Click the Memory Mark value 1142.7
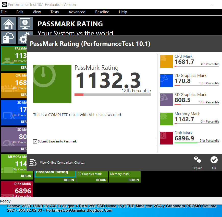Screen dimensions: 222x217 tap(184, 119)
